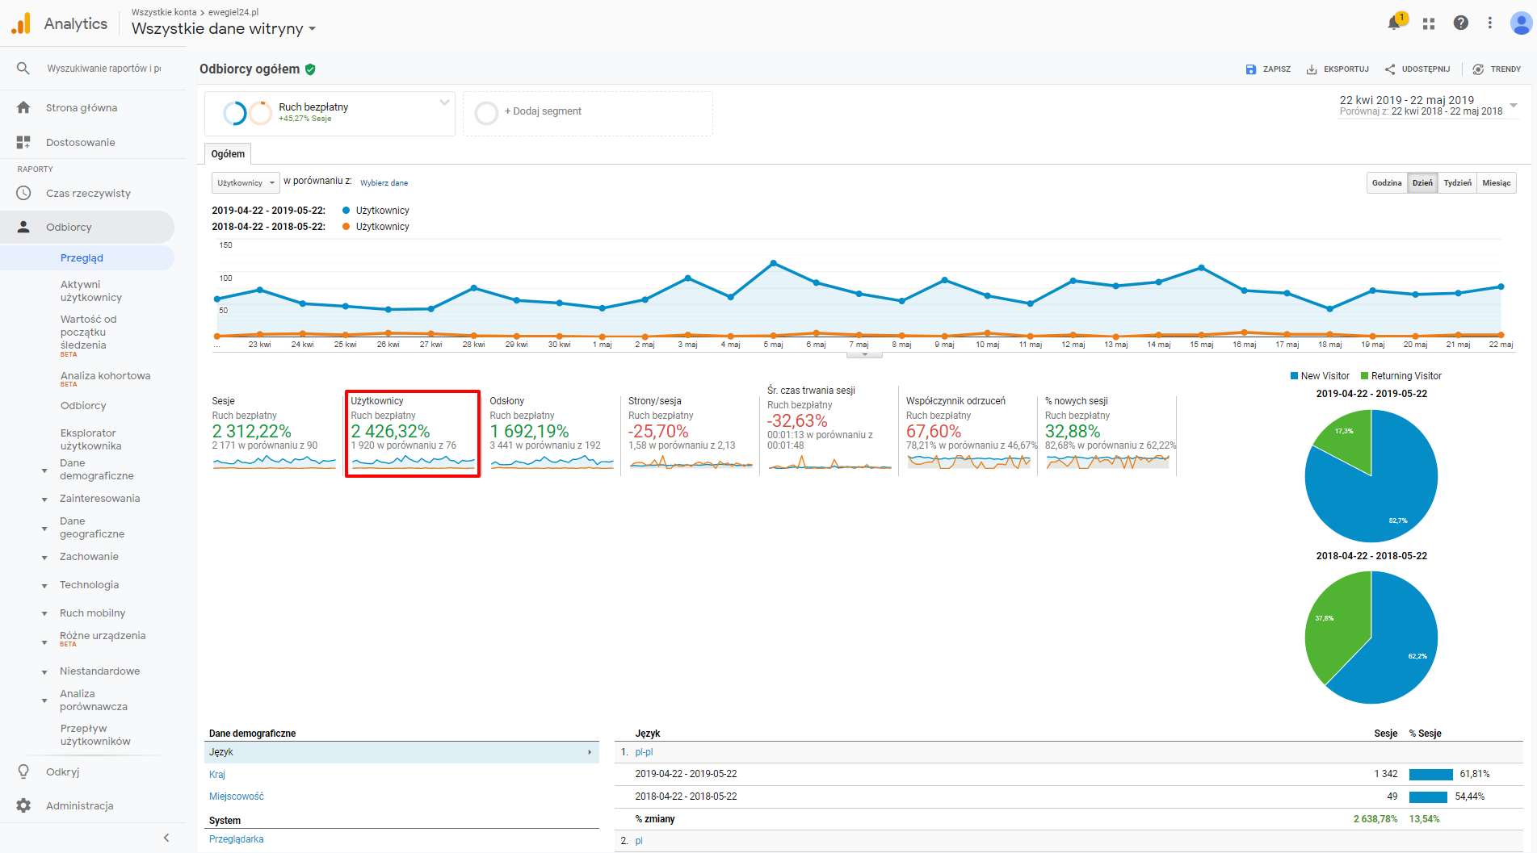Open the user account avatar
Image resolution: width=1537 pixels, height=853 pixels.
pyautogui.click(x=1521, y=23)
